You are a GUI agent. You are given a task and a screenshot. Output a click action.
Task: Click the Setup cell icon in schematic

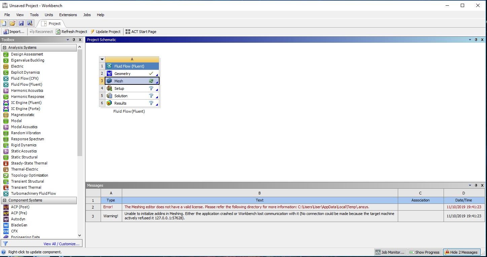(x=109, y=88)
